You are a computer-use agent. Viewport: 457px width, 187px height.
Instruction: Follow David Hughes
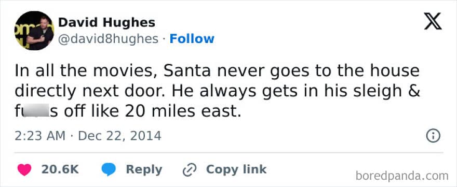[x=192, y=39]
